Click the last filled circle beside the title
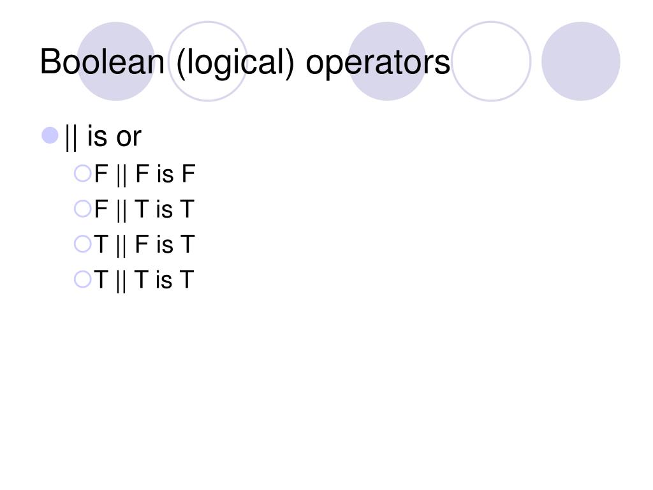The image size is (653, 490). [x=581, y=61]
